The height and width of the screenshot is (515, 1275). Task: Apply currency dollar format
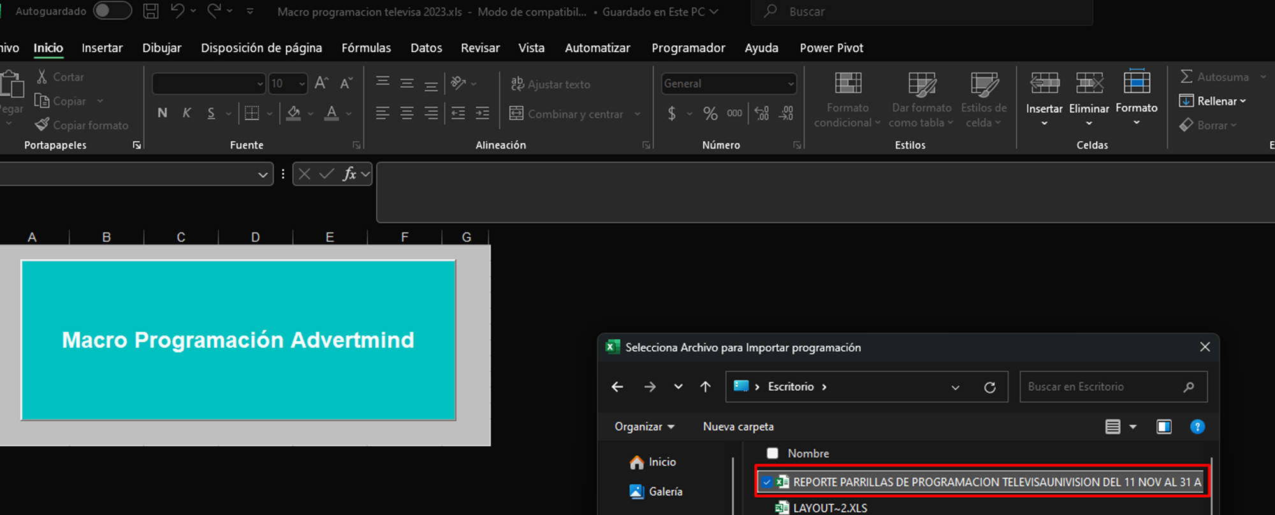click(x=671, y=114)
